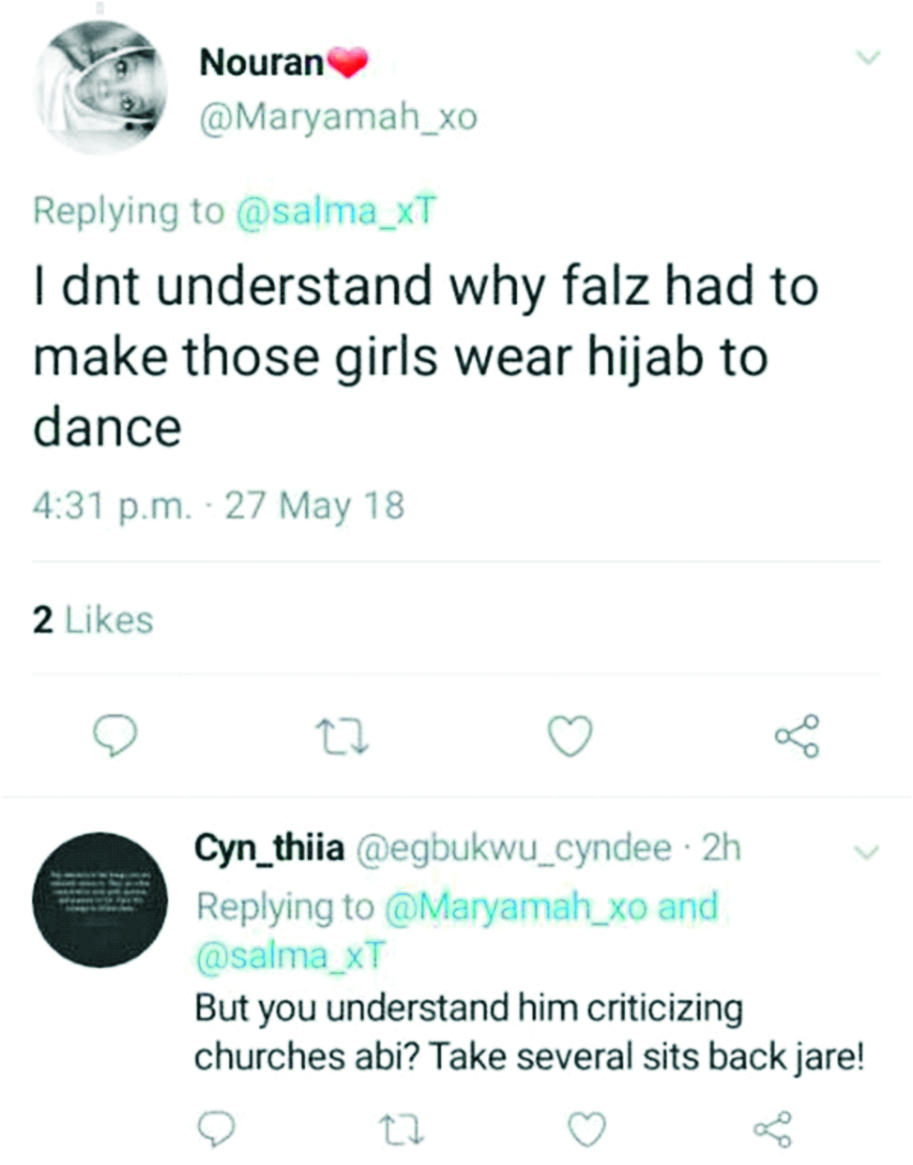Like Nouran's hijab dance tweet
The width and height of the screenshot is (913, 1165).
pyautogui.click(x=570, y=736)
